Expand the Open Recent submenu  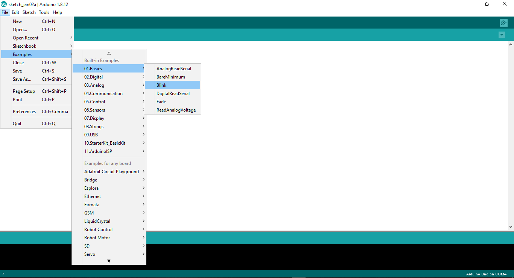[x=25, y=38]
